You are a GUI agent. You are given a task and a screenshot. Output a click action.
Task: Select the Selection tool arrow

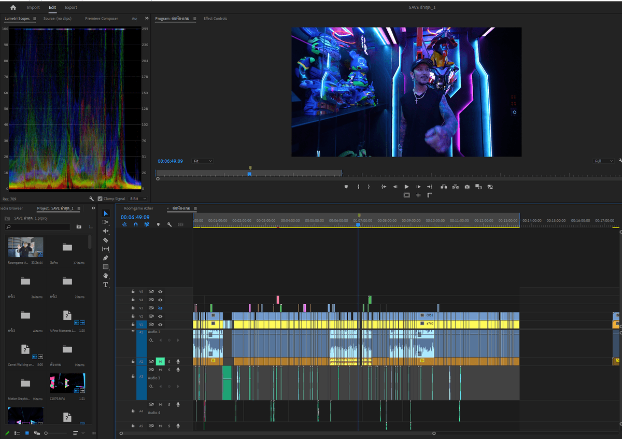click(x=106, y=213)
